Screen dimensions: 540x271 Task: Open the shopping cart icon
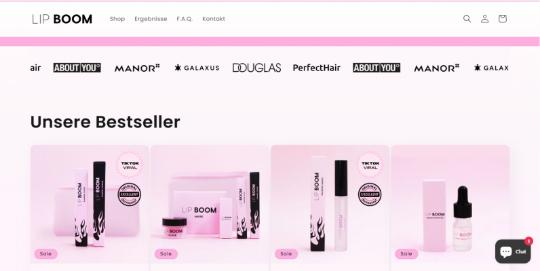point(503,18)
